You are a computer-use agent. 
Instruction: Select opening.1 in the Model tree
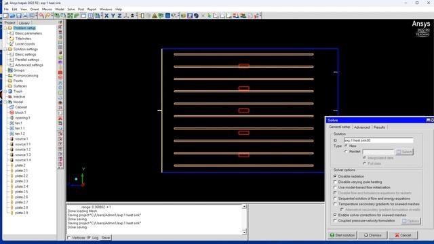point(22,117)
